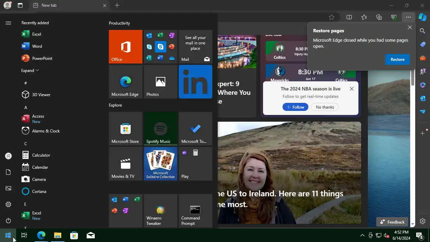This screenshot has width=430, height=242.
Task: Follow the NBA season updates
Action: 295,107
